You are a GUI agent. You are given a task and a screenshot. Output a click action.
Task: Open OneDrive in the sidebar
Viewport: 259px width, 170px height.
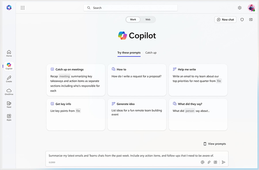(x=9, y=92)
